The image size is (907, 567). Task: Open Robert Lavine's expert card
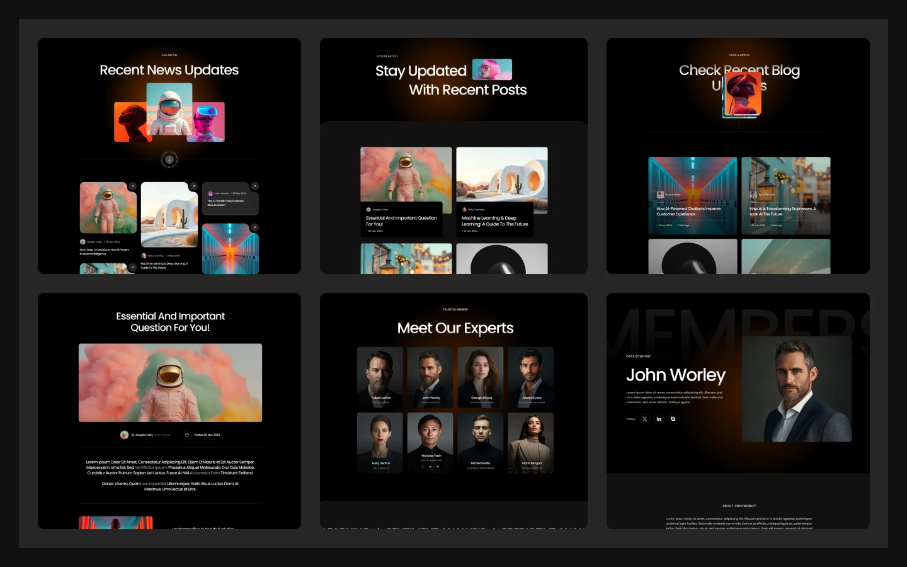click(x=380, y=377)
